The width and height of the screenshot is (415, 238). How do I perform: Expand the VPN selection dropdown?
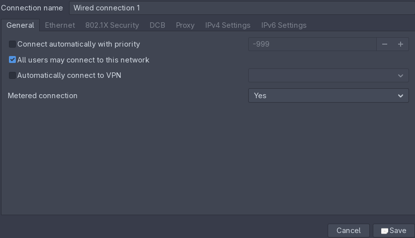click(328, 76)
